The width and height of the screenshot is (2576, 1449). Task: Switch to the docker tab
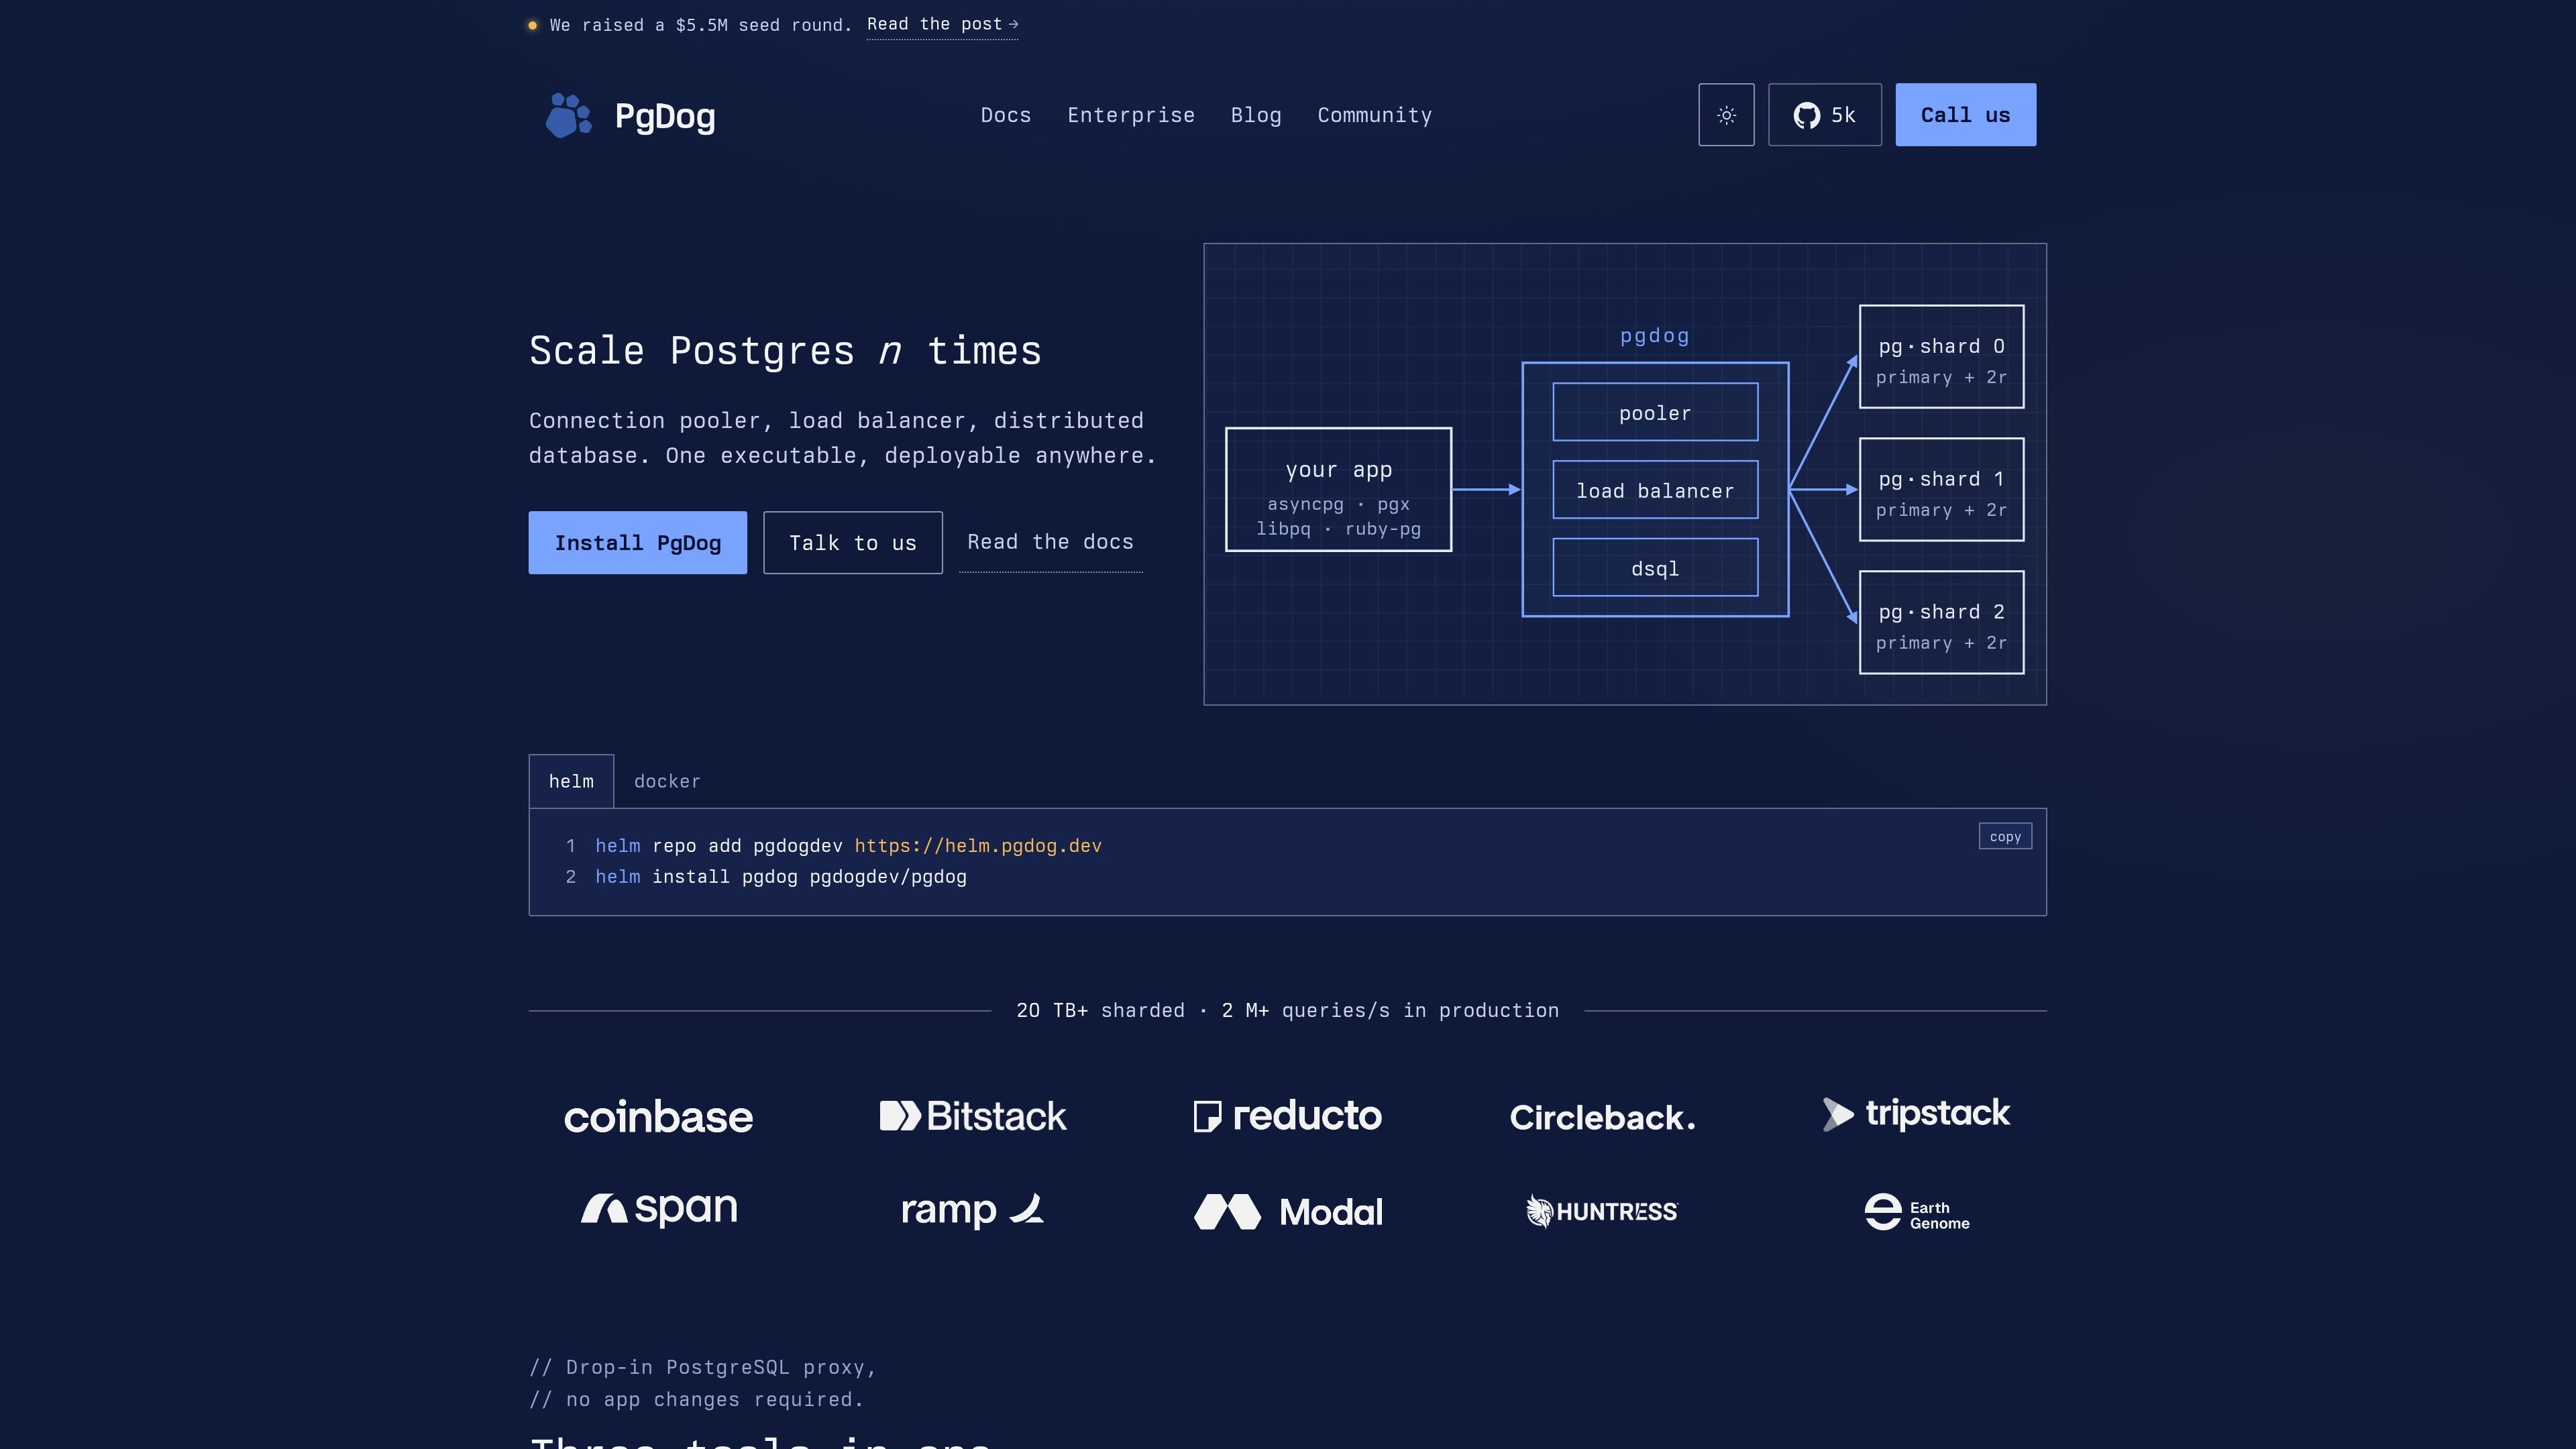667,781
